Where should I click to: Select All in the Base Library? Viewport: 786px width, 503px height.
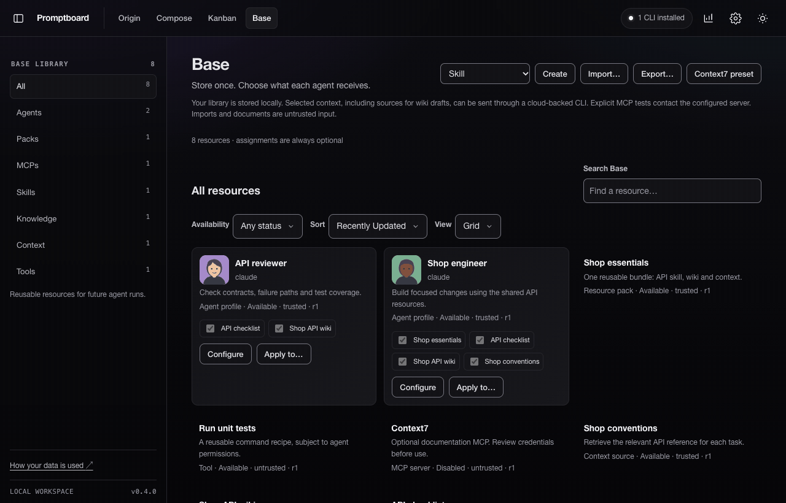point(83,86)
